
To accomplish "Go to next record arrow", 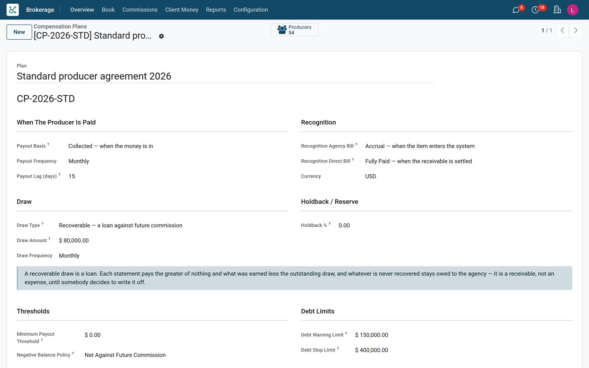I will tap(576, 31).
